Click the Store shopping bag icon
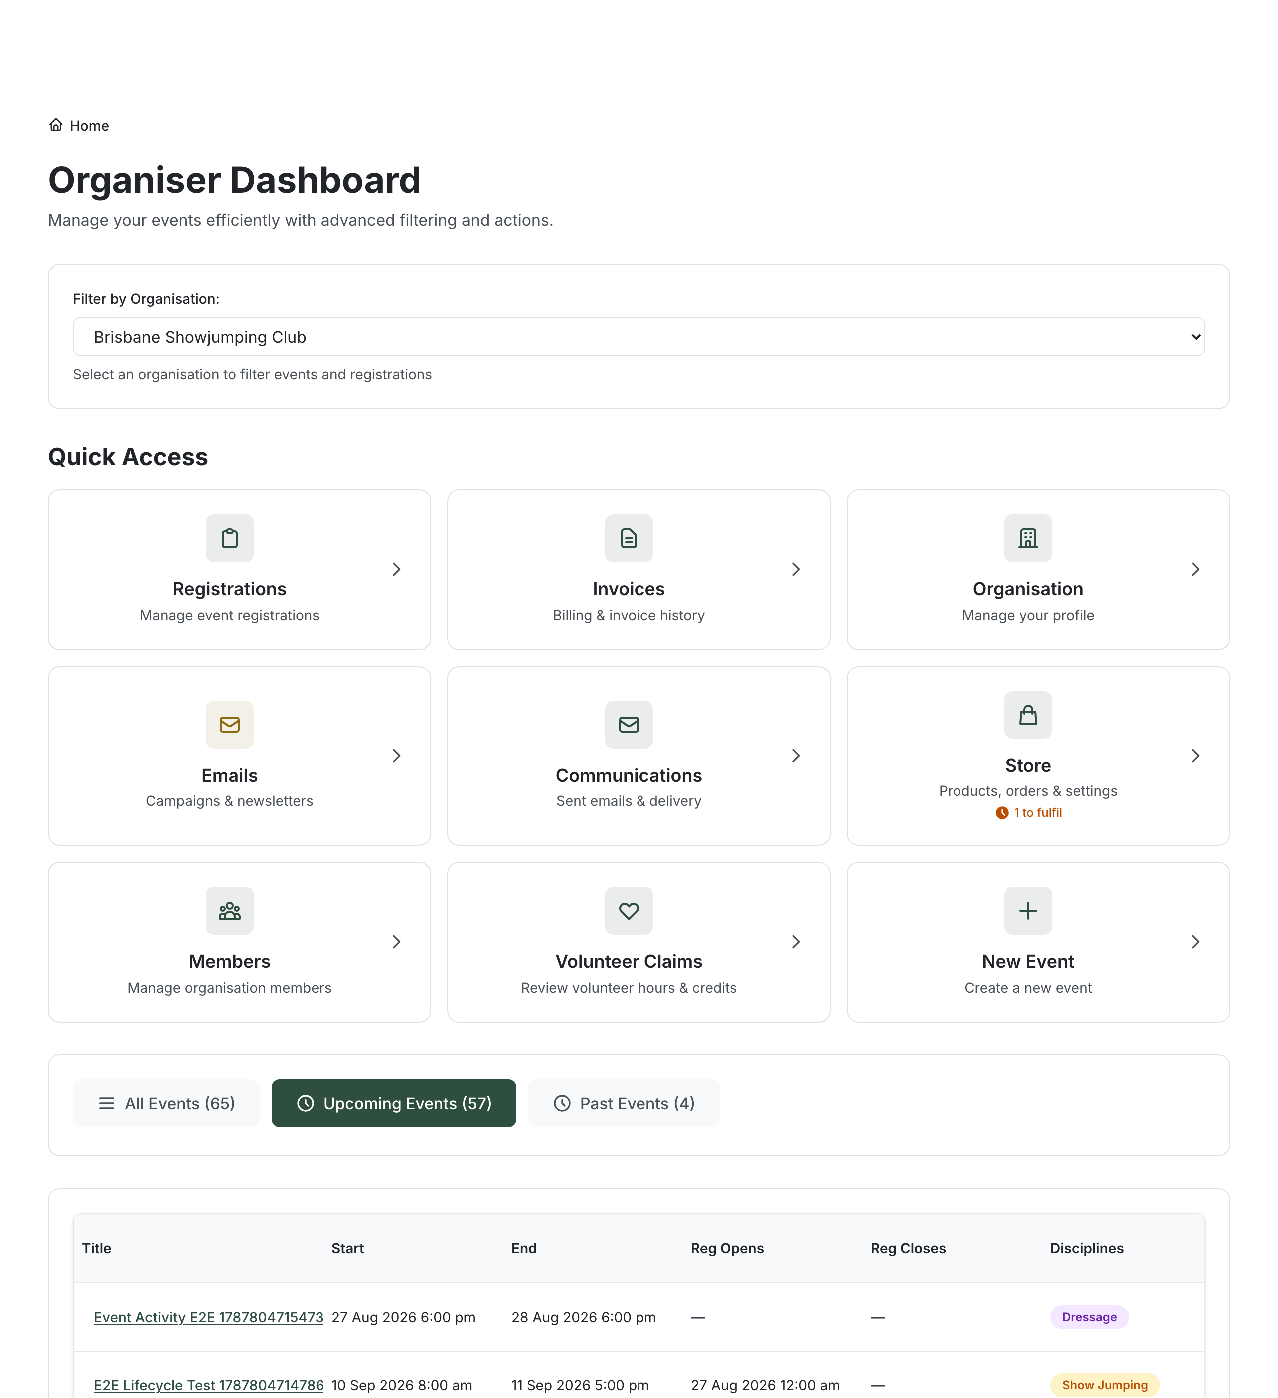 tap(1028, 715)
